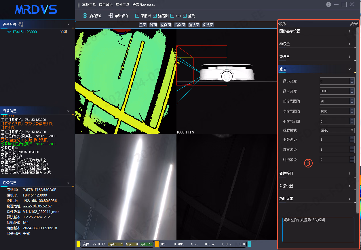The width and height of the screenshot is (361, 250).
Task: Collapse the 设备列表 panel chevron
Action: pos(68,25)
